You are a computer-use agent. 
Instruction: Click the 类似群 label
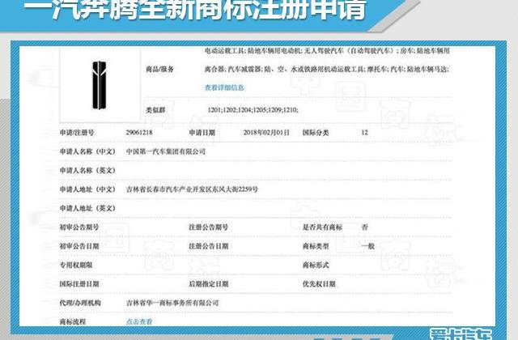[x=155, y=110]
